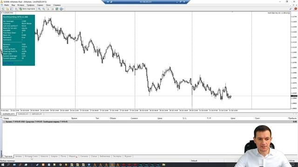
Task: Click the North East Way EA label with smiley
Action: pos(278,13)
